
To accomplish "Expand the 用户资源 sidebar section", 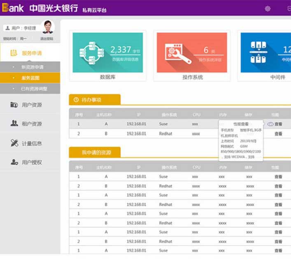I will tap(32, 105).
